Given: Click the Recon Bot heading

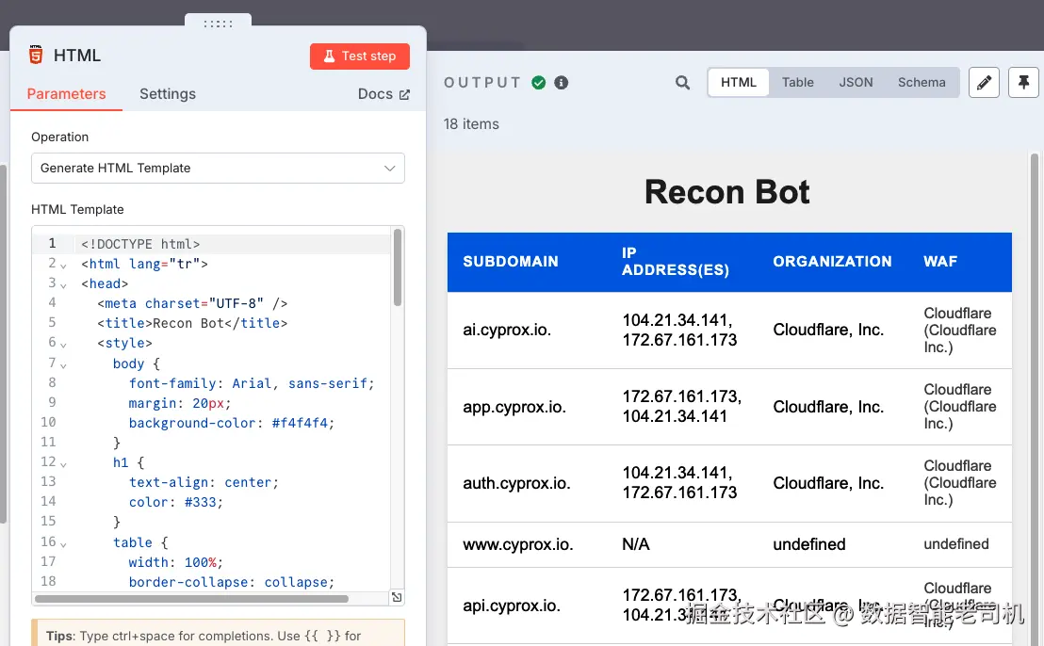Looking at the screenshot, I should point(727,192).
